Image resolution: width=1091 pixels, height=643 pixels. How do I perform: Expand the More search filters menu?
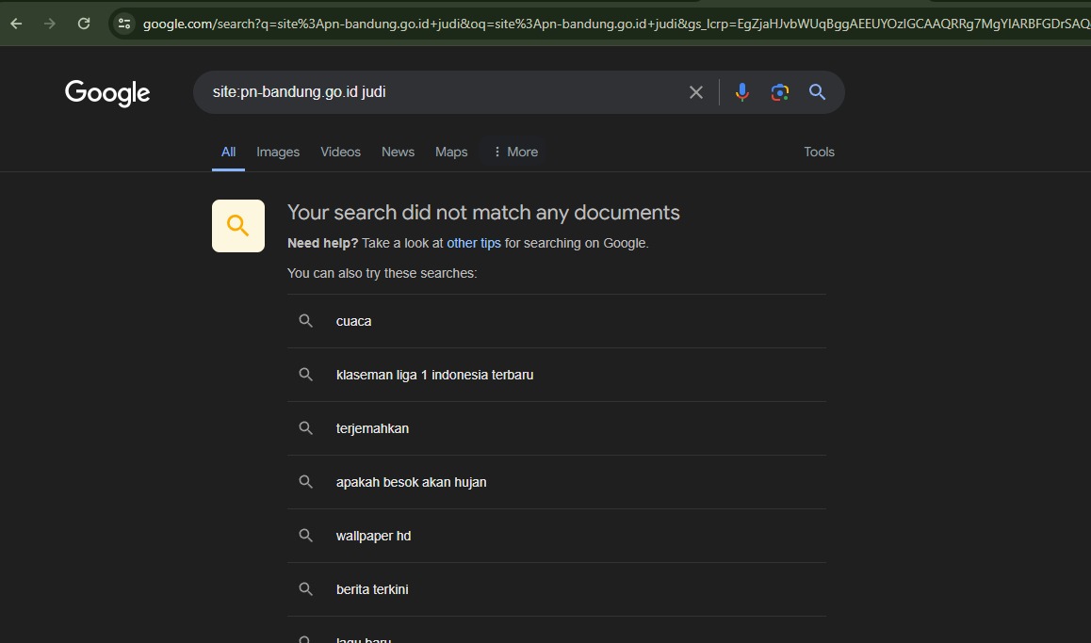point(514,152)
